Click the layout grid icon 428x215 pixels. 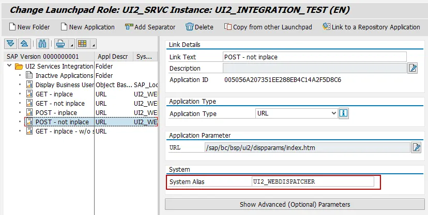tap(83, 43)
